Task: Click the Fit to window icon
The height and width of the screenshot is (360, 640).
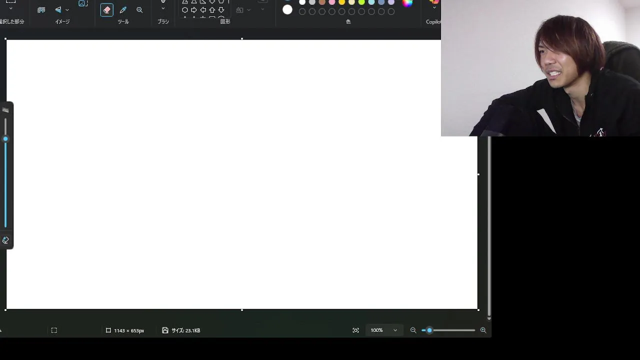Action: coord(356,330)
